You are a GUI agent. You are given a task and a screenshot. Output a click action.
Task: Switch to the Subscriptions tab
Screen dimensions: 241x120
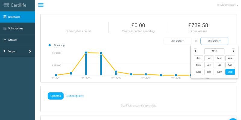[x=75, y=96]
